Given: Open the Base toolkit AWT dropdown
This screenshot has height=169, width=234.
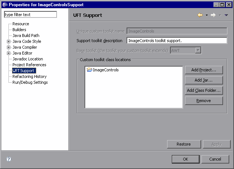Looking at the screenshot, I should coord(198,50).
